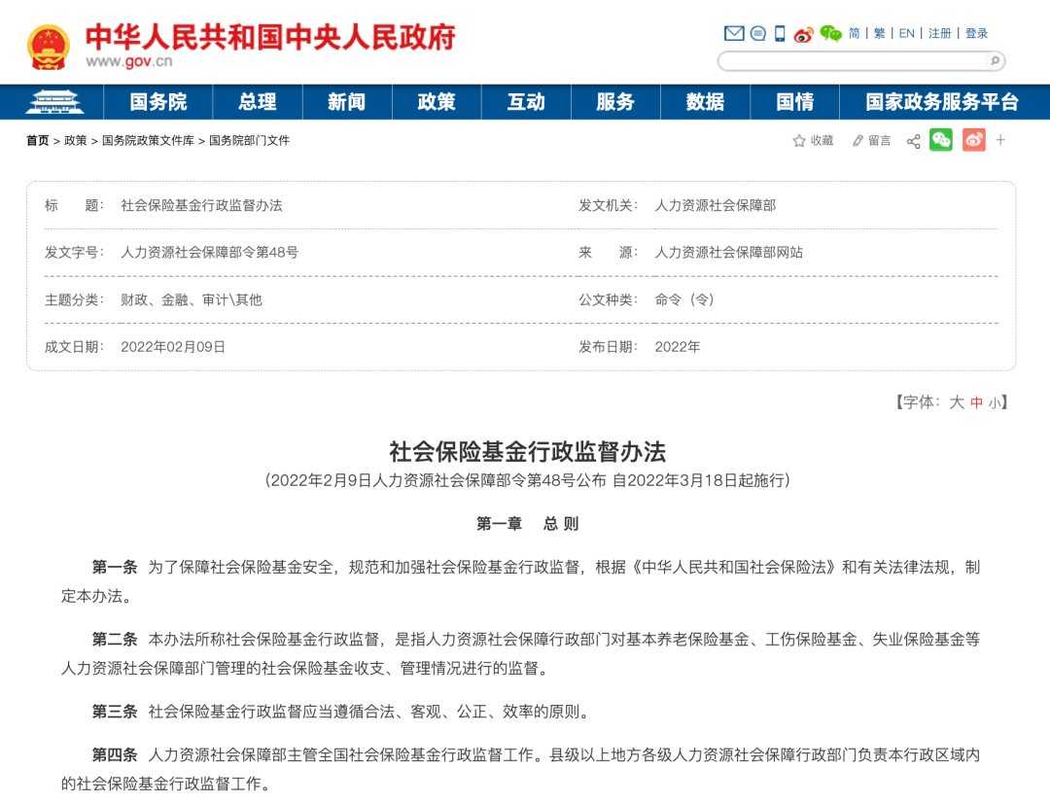Screen dimensions: 1050x803
Task: Click the search magnifier button
Action: click(995, 60)
